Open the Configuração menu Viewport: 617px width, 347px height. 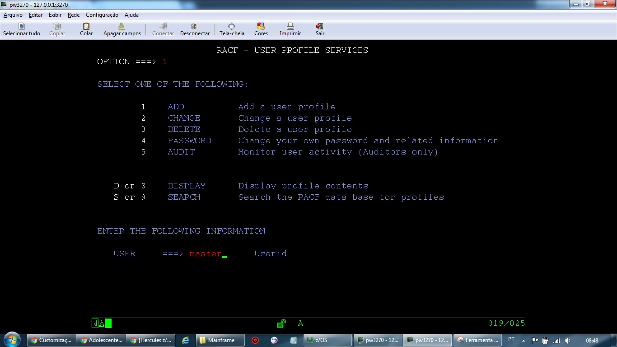[x=102, y=15]
